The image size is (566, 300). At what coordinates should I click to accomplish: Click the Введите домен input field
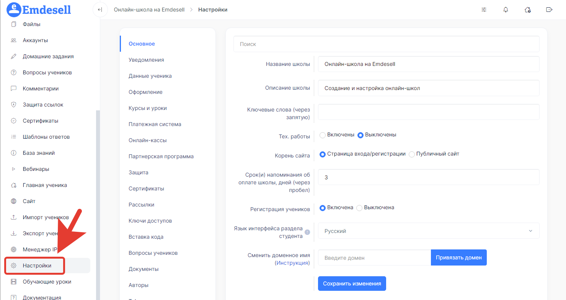click(374, 257)
